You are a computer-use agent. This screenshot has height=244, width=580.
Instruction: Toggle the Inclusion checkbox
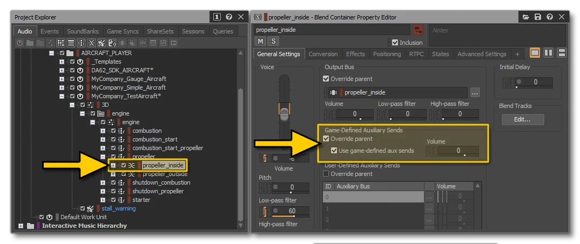395,43
